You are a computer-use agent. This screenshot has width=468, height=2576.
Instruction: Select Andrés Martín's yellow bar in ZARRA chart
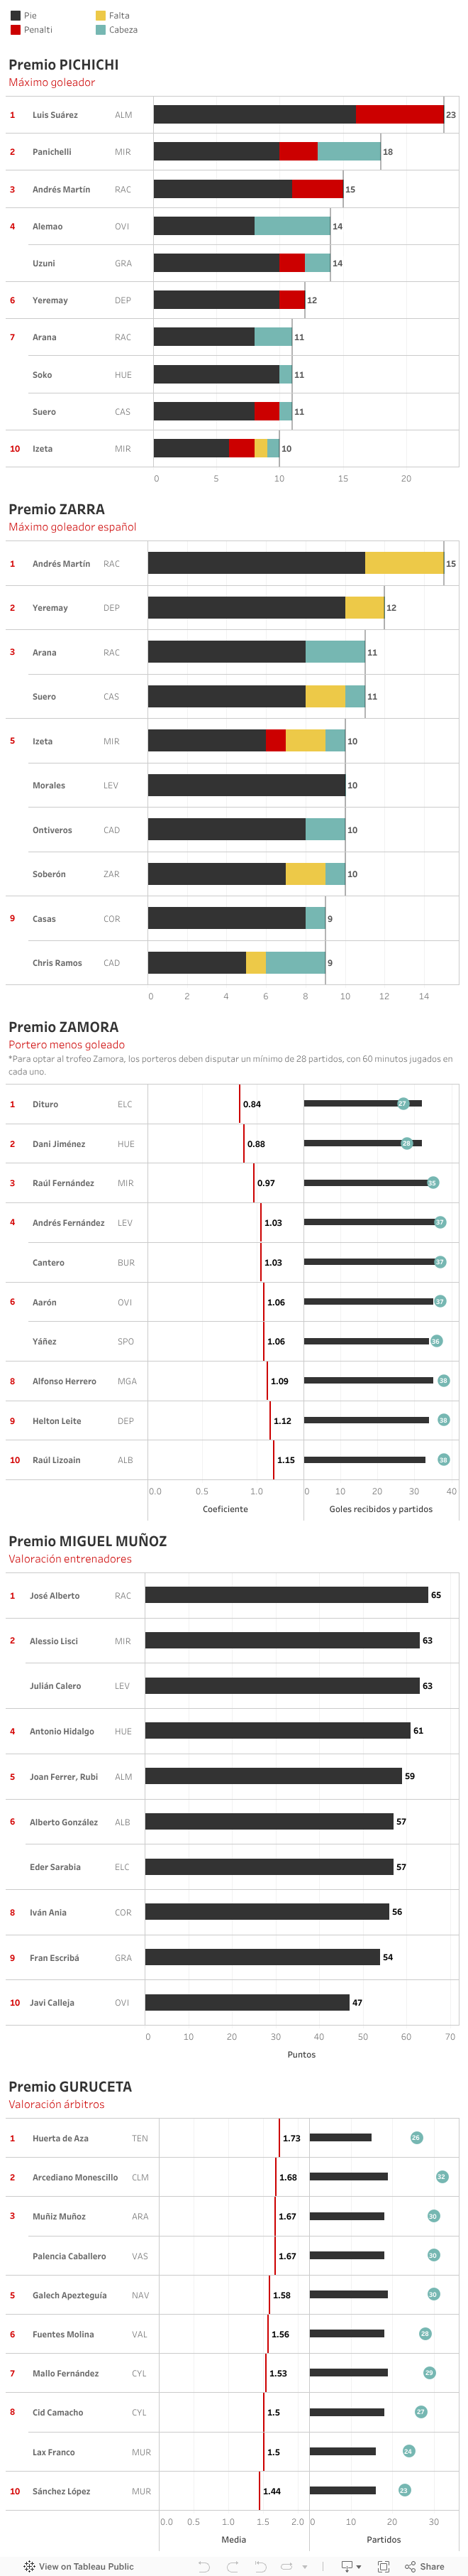(x=404, y=563)
